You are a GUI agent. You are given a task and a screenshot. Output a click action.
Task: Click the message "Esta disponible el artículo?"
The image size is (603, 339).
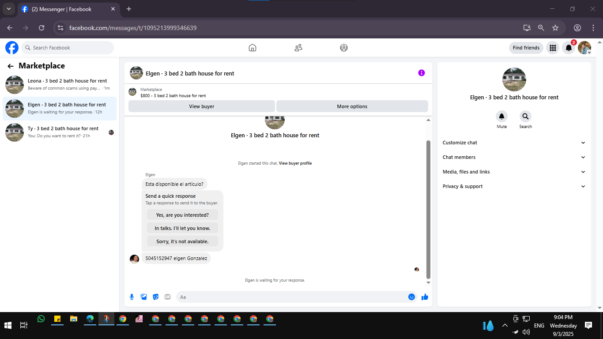(x=174, y=184)
